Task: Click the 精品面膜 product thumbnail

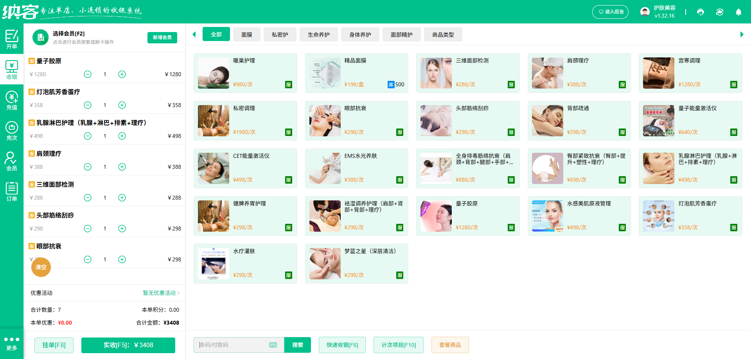Action: pos(325,73)
